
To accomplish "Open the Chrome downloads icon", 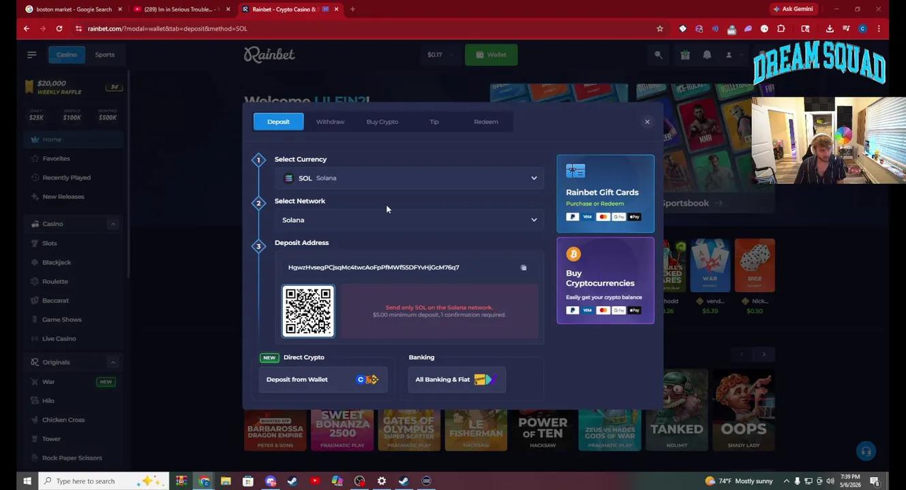I will [x=830, y=29].
